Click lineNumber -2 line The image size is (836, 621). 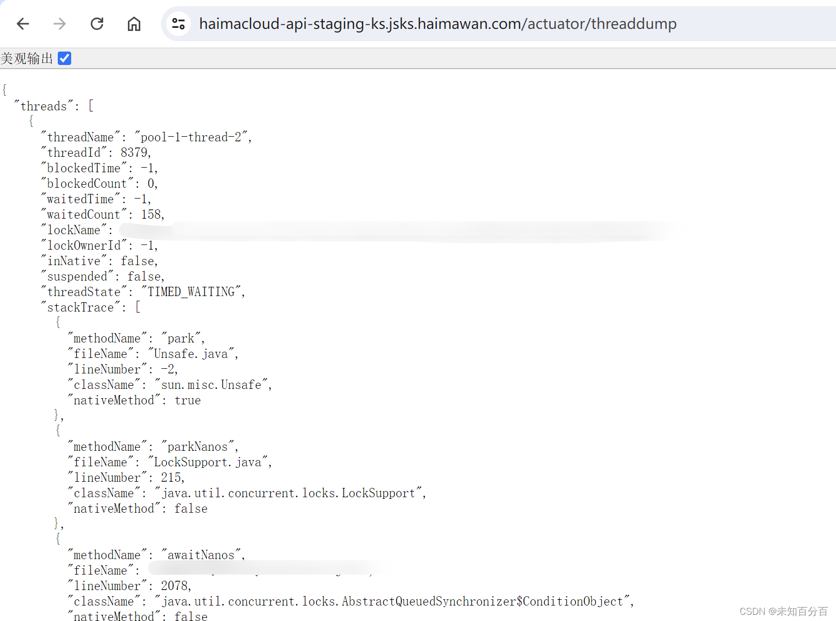pos(123,369)
